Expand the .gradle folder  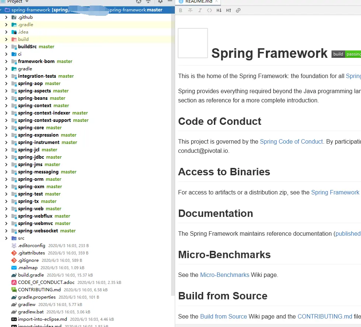(x=6, y=25)
